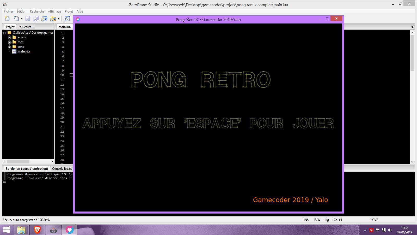Click the Open file toolbar icon
The width and height of the screenshot is (417, 235).
point(16,19)
